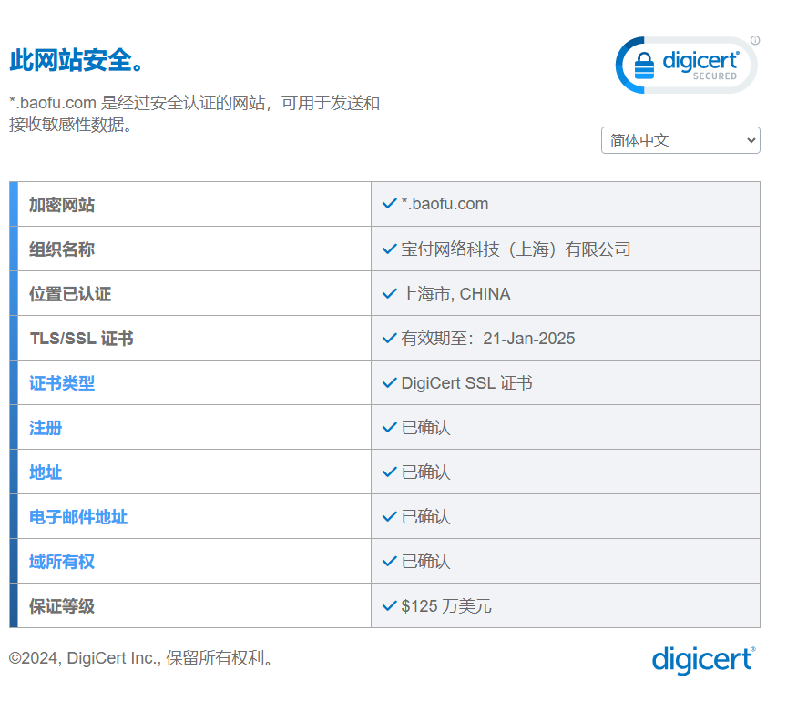787x701 pixels.
Task: Select the 宝付网络科技（上海）有限公司 text
Action: point(516,249)
